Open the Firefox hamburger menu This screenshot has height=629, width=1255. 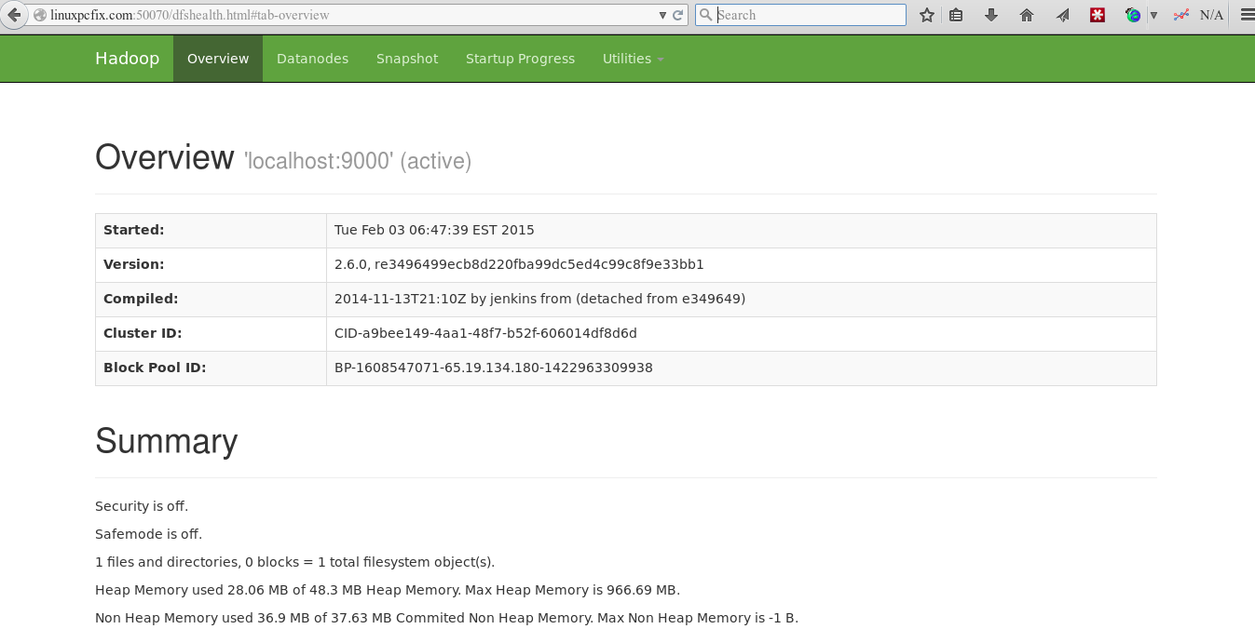[x=1247, y=15]
